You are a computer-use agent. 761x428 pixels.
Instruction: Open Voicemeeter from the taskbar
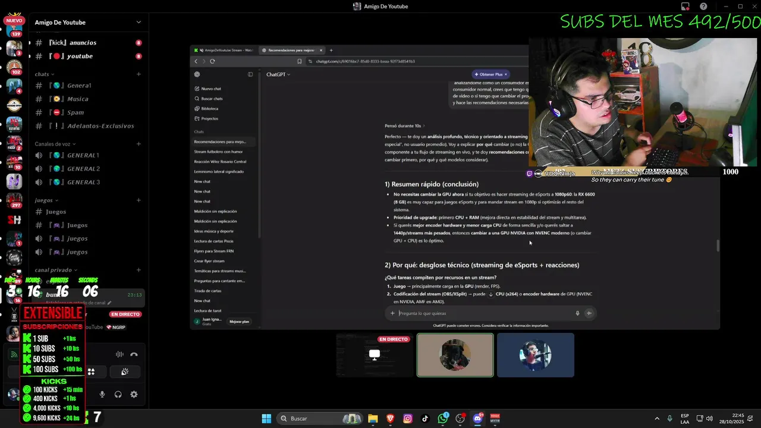click(x=495, y=418)
